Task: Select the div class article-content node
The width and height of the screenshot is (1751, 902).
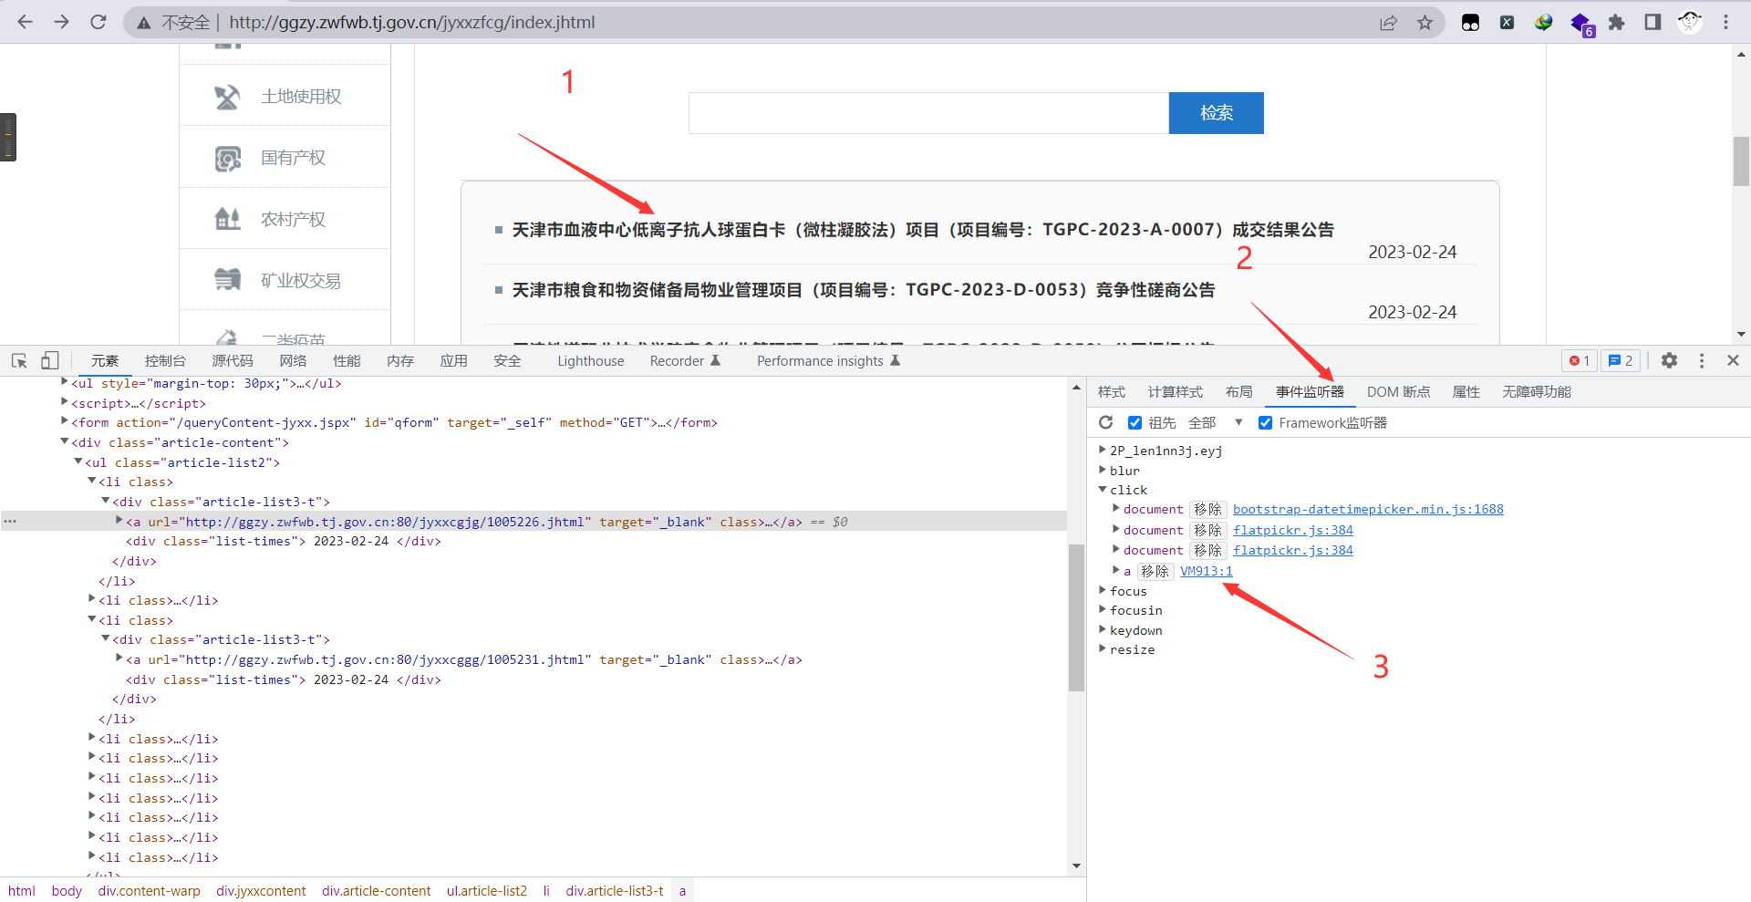Action: (180, 442)
